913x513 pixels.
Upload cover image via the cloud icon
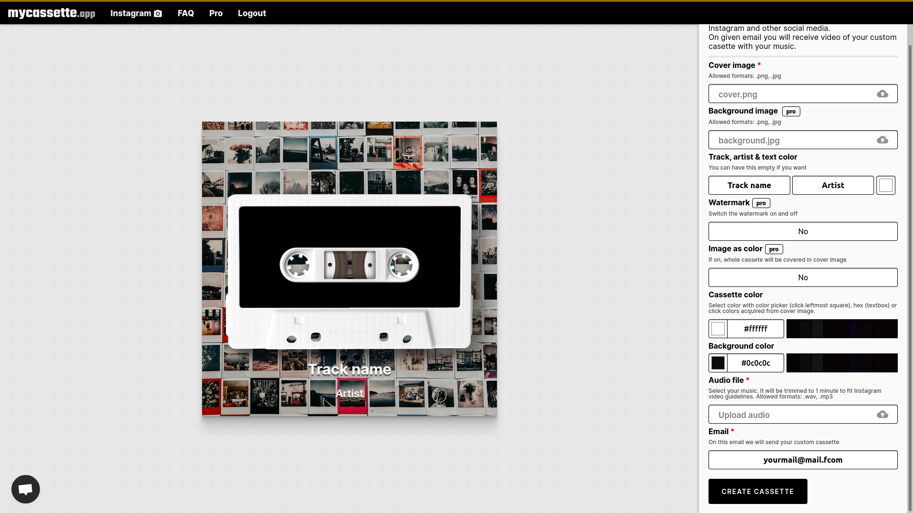click(x=883, y=94)
